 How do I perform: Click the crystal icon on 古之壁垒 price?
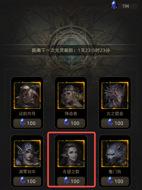110,122
